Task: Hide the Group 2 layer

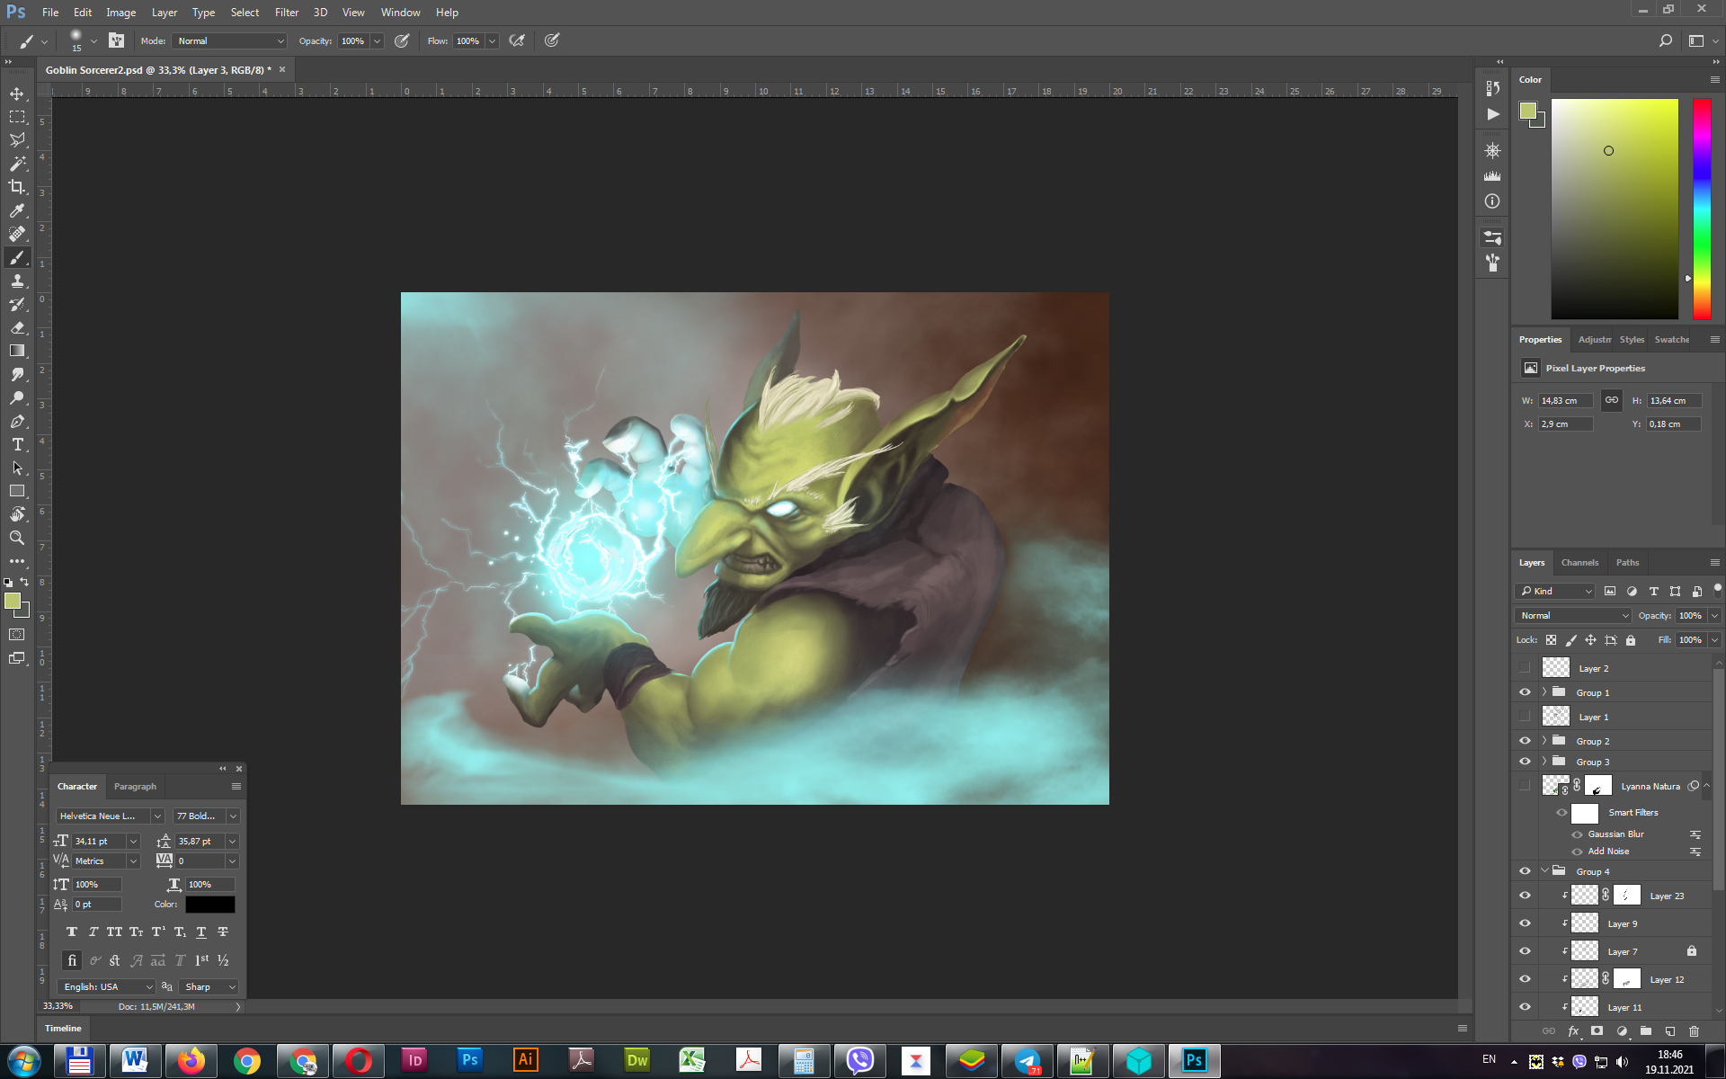Action: click(1525, 741)
